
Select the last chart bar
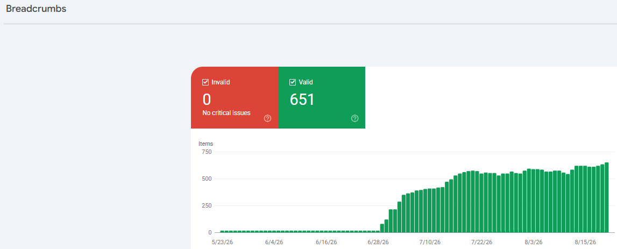(607, 197)
